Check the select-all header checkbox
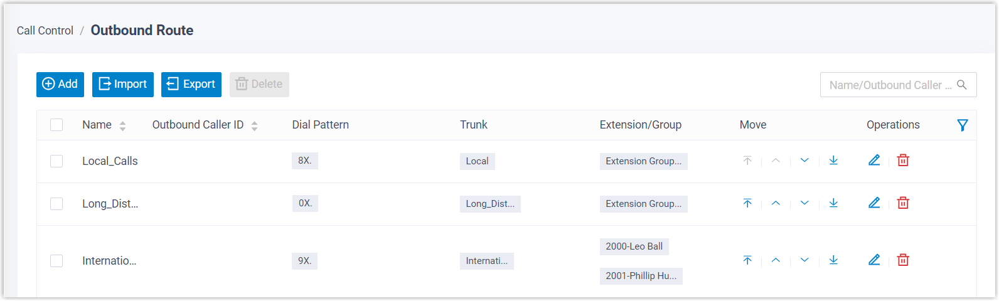Screen dimensions: 999x301 tap(56, 125)
